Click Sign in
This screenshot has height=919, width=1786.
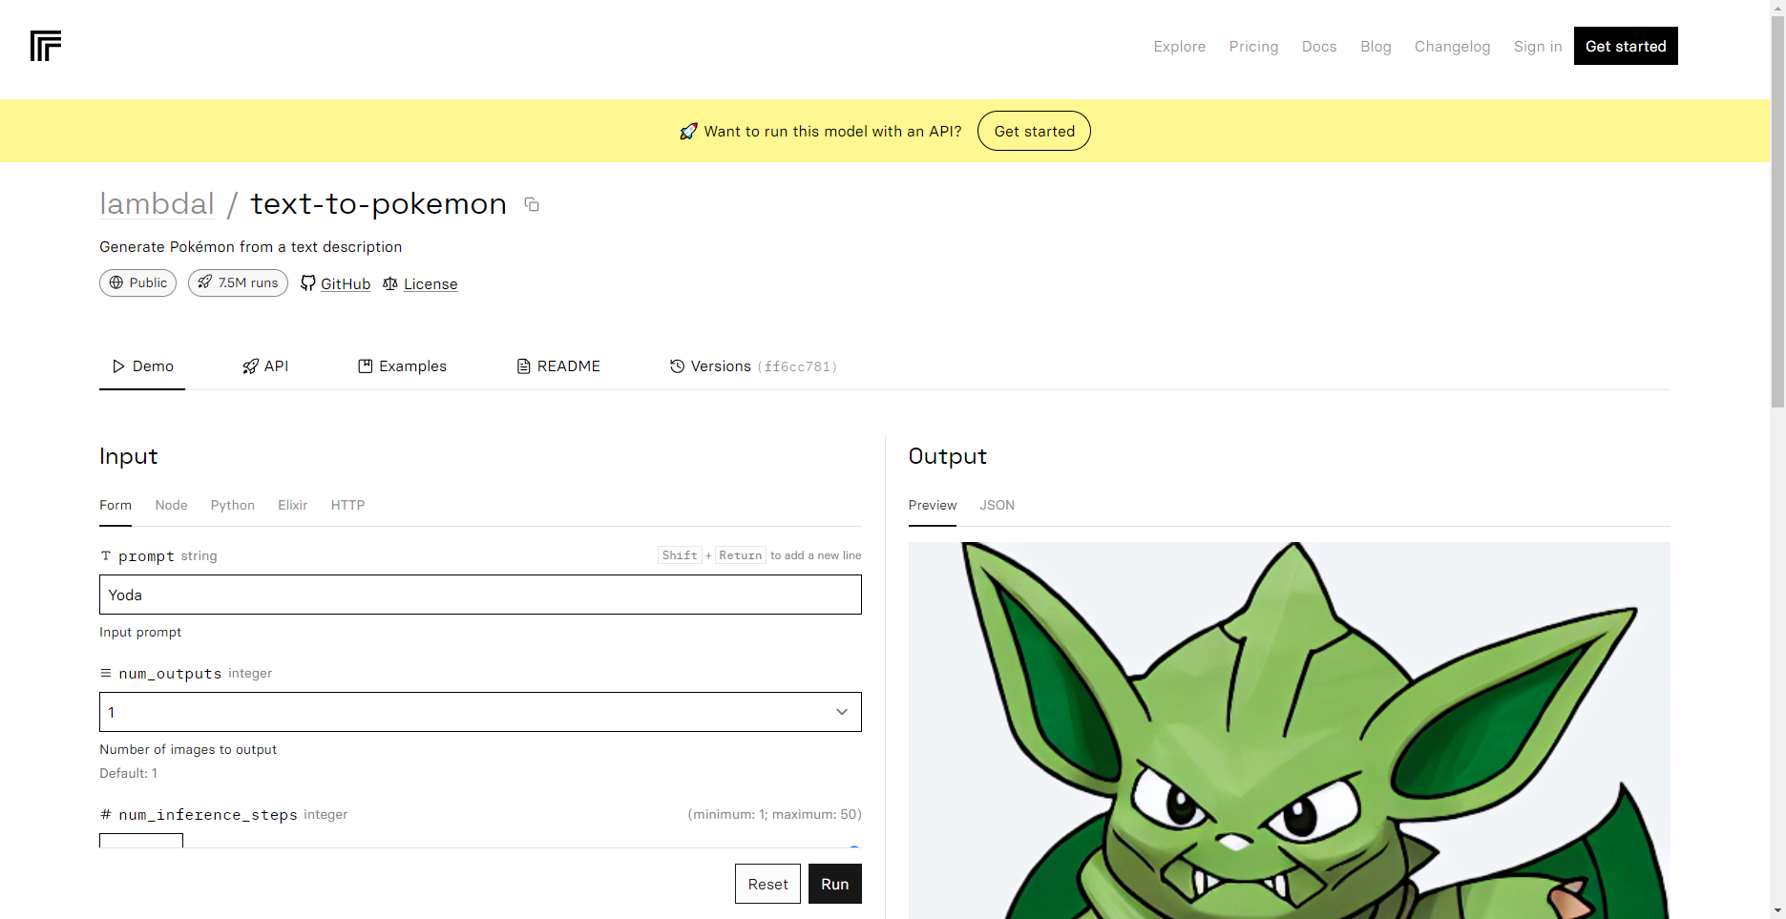point(1538,47)
